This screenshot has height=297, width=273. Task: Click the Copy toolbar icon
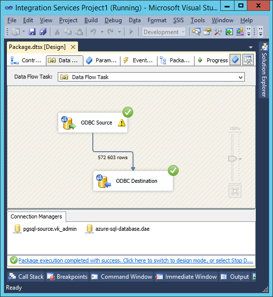pyautogui.click(x=68, y=32)
